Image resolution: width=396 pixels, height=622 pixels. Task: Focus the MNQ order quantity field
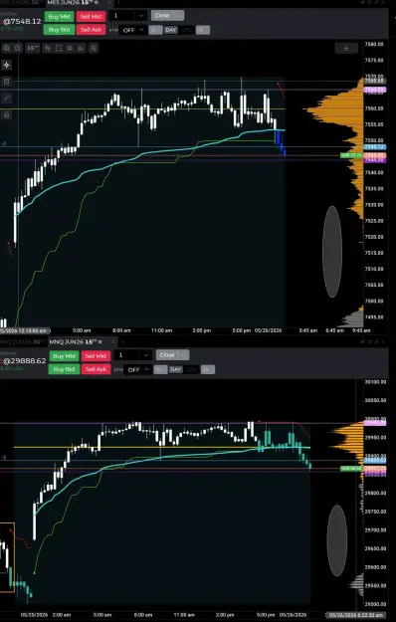coord(127,355)
